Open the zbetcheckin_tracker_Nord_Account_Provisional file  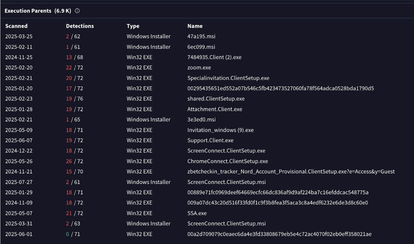[x=291, y=172]
